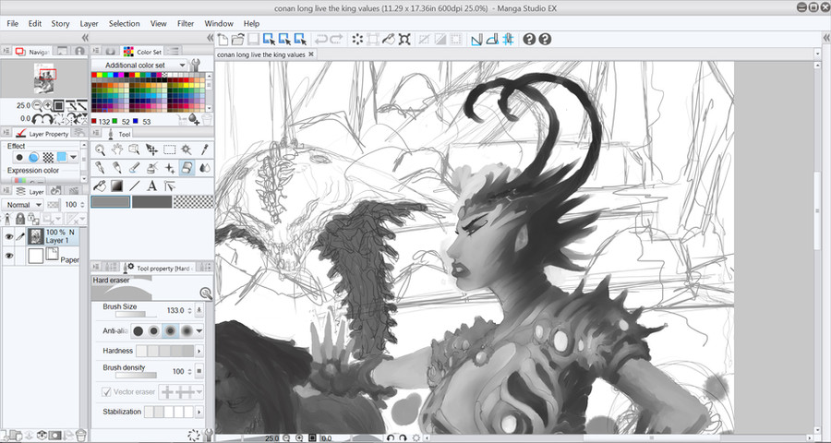Image resolution: width=831 pixels, height=443 pixels.
Task: Open color set wrench settings
Action: click(195, 65)
